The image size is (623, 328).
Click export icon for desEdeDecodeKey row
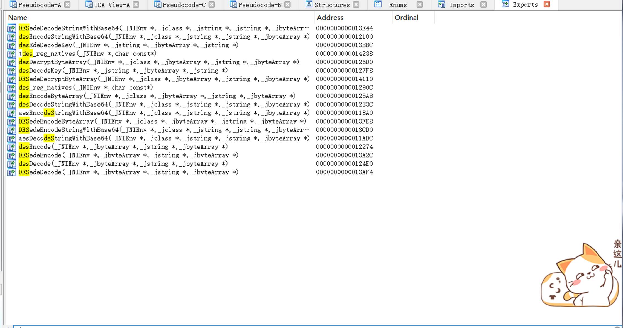11,45
